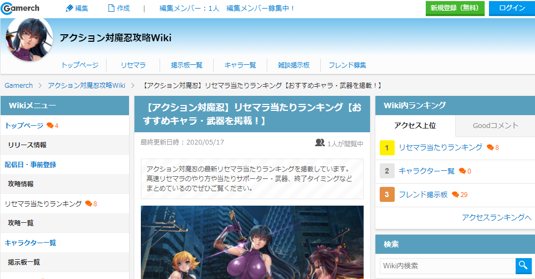Click the viewers people icon
Image resolution: width=535 pixels, height=279 pixels.
(320, 143)
